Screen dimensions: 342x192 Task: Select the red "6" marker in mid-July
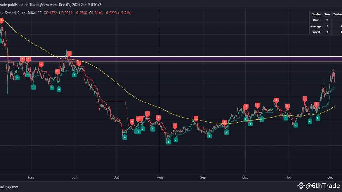[x=131, y=121]
